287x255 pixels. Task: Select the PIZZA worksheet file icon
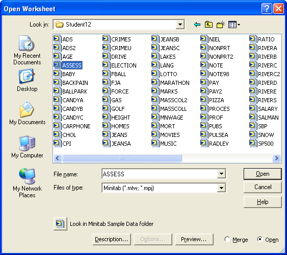(204, 100)
